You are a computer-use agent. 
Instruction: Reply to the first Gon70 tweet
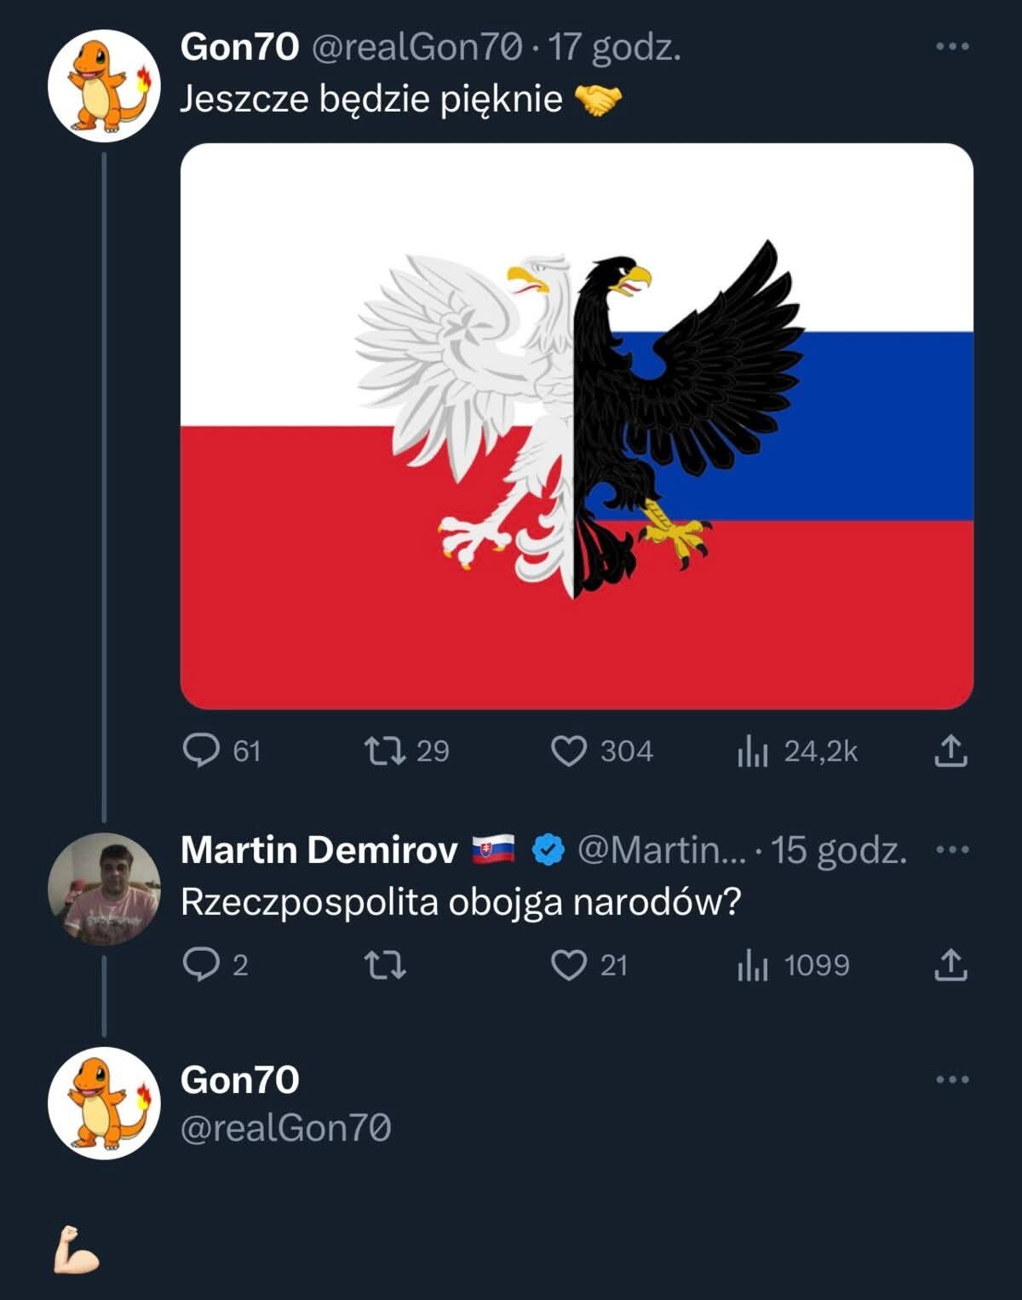202,751
